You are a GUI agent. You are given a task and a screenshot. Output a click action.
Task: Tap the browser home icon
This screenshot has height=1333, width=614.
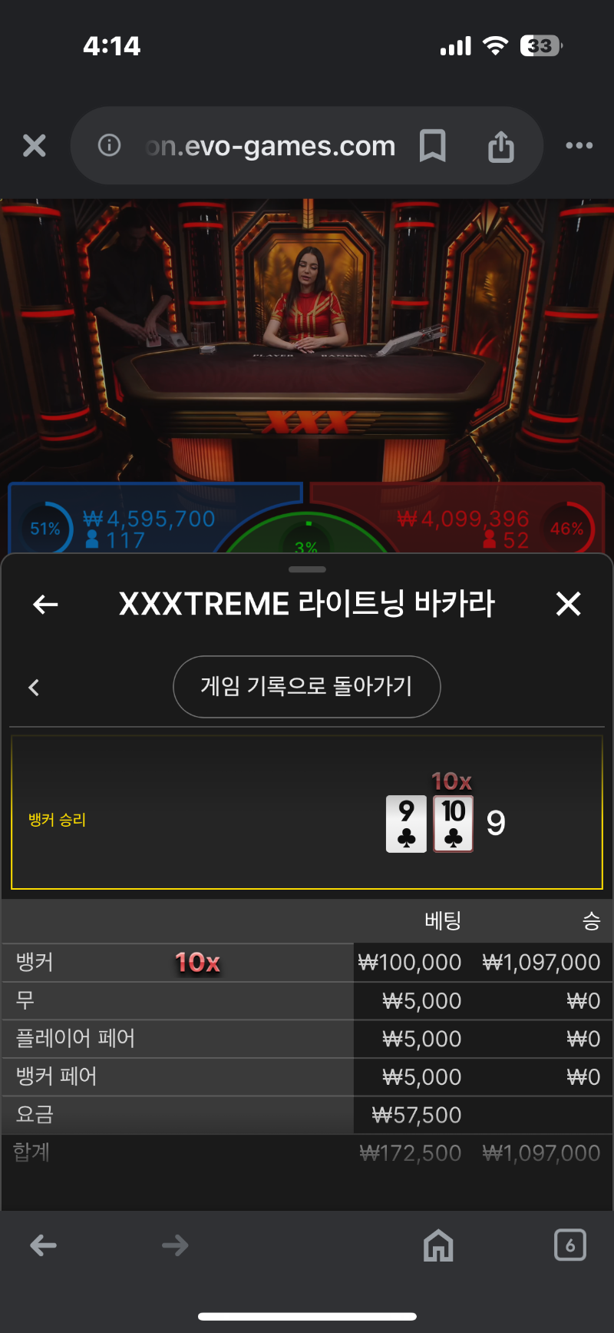click(438, 1245)
